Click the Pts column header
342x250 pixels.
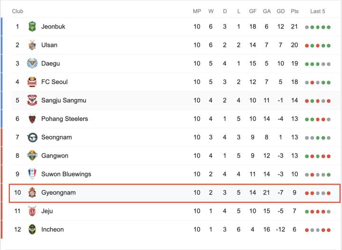click(x=294, y=11)
